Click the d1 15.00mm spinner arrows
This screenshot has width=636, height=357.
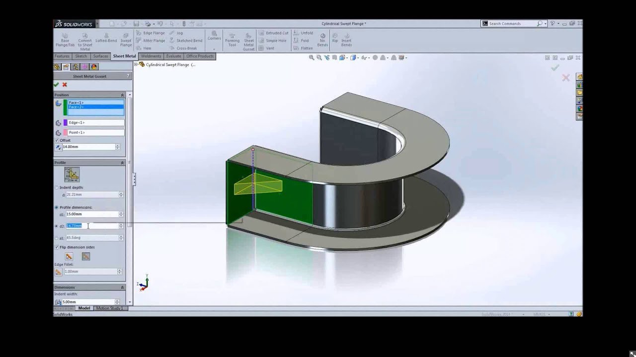[121, 214]
